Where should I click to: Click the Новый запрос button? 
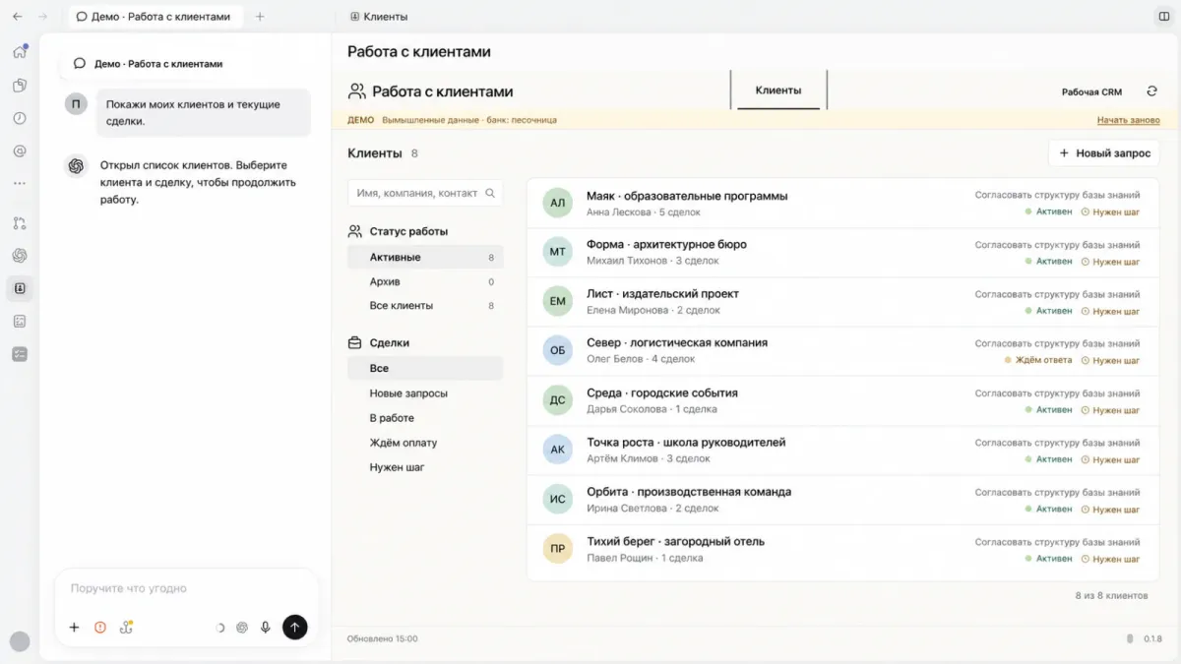[1104, 153]
